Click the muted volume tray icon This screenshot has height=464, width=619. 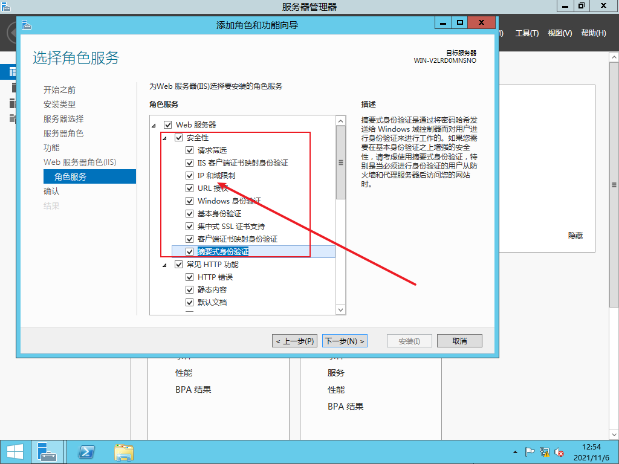tap(559, 452)
